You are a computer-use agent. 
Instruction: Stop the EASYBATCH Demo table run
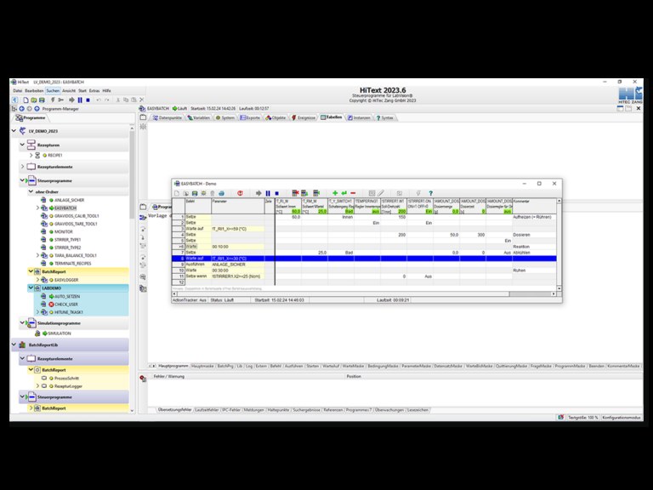click(x=276, y=193)
